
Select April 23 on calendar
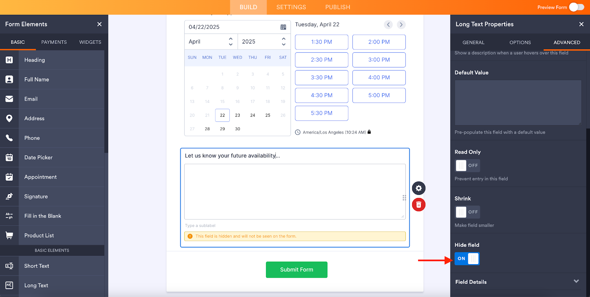point(237,115)
